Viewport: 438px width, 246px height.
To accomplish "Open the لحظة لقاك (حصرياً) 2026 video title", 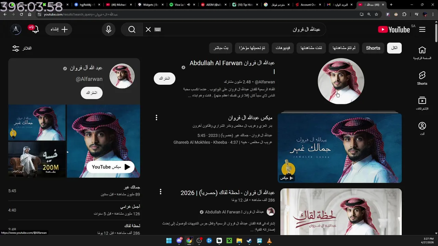I will click(x=228, y=193).
